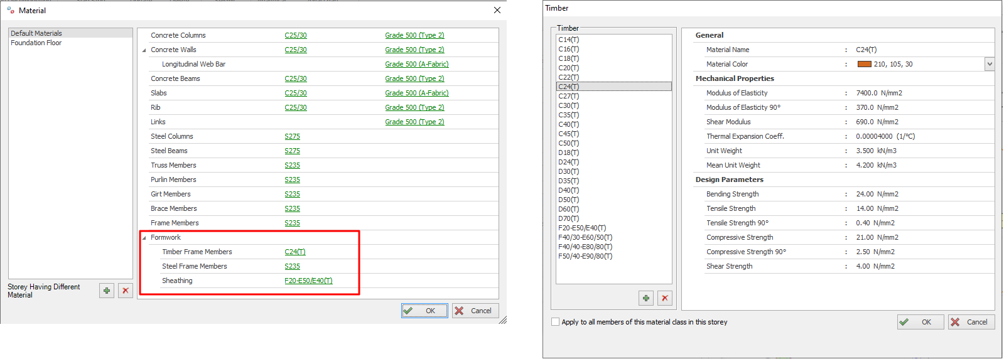Open F20-E50/E40(T) Sheathing material link

(308, 281)
